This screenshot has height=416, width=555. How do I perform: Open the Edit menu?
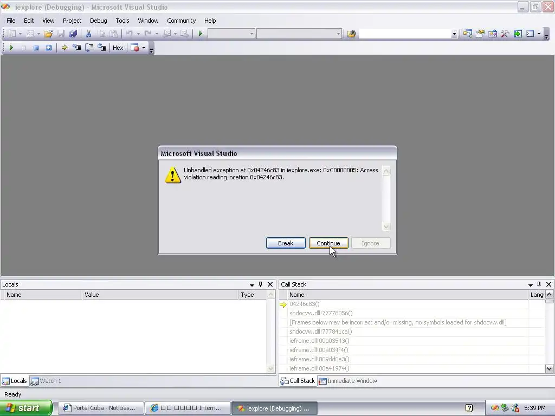coord(29,21)
